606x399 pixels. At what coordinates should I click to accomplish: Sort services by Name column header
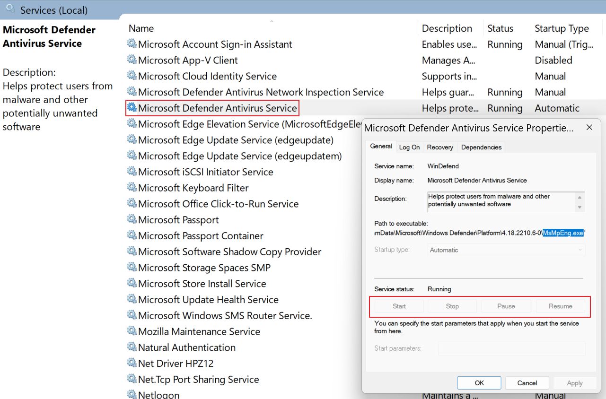click(141, 28)
